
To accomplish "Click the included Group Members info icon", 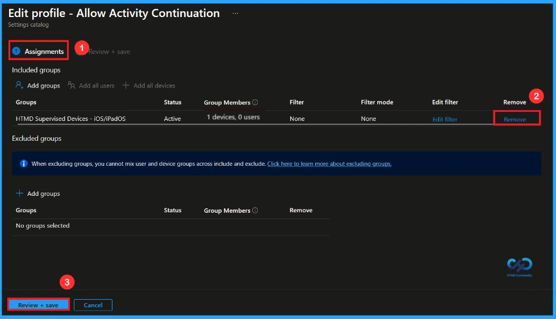I will coord(255,102).
